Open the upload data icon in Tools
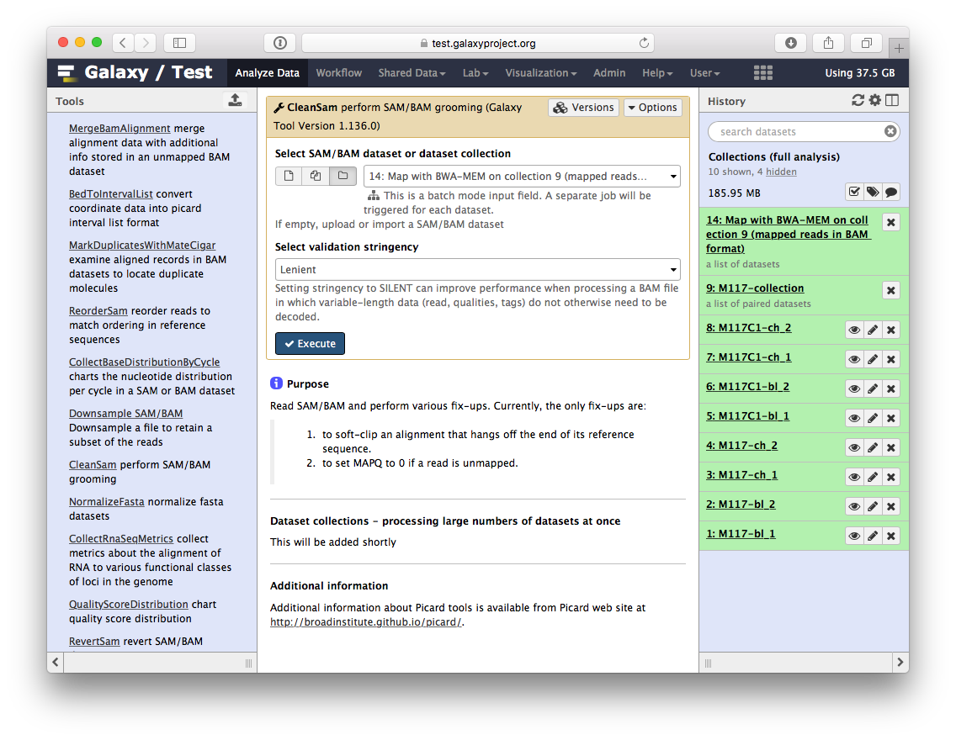 (x=235, y=101)
